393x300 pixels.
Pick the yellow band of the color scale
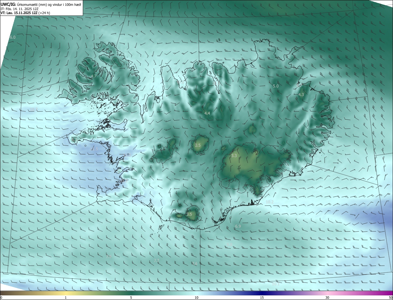(x=66, y=293)
